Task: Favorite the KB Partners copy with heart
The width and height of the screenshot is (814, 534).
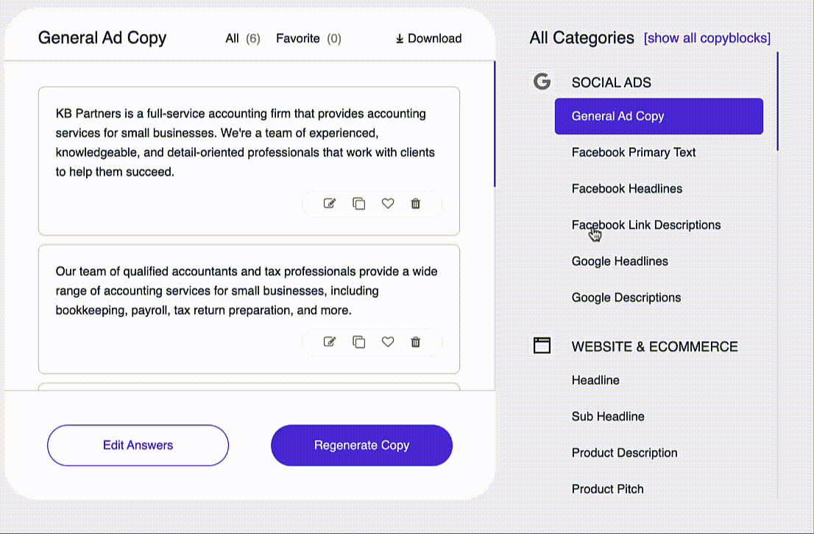Action: pyautogui.click(x=388, y=204)
